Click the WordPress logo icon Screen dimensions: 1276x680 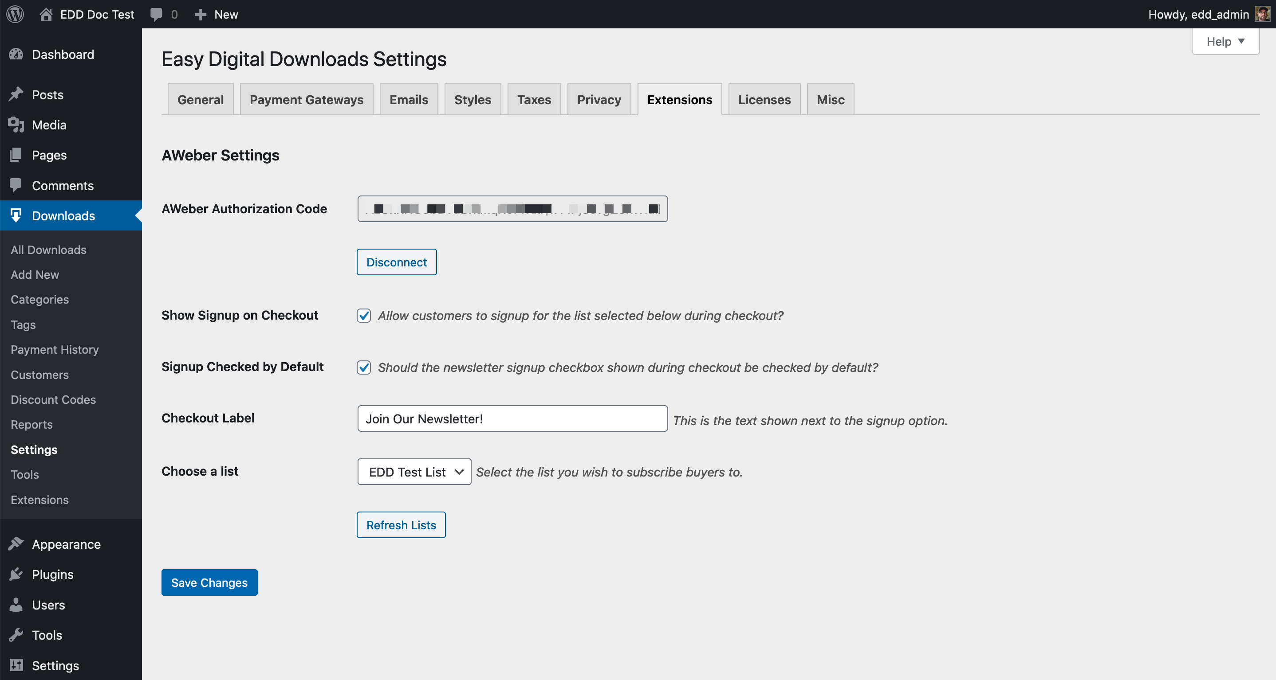[x=16, y=14]
